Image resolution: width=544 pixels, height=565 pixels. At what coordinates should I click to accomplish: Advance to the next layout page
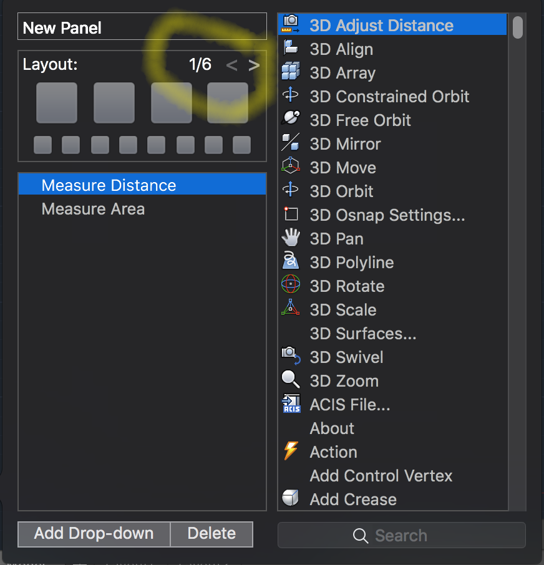click(253, 65)
